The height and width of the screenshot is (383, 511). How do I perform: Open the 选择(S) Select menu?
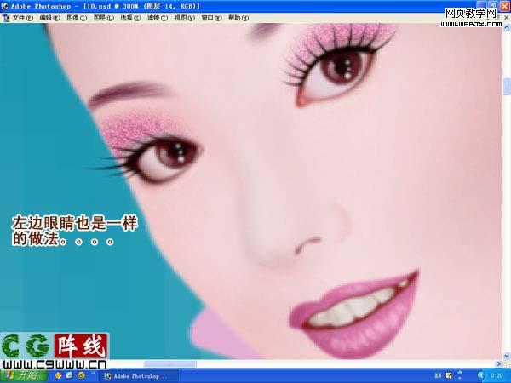tap(130, 18)
